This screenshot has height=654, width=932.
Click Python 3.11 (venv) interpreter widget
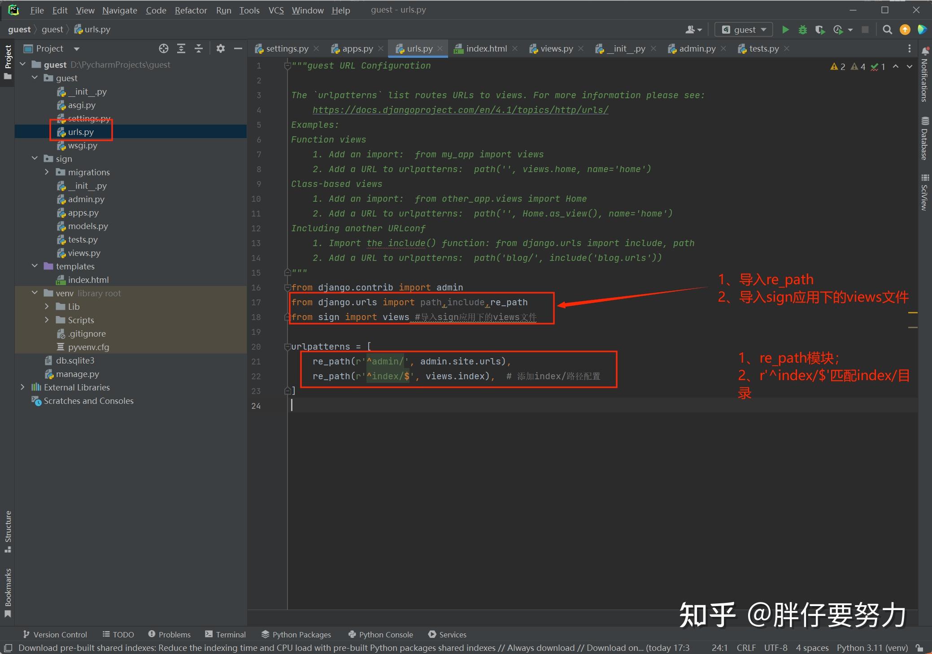click(872, 648)
